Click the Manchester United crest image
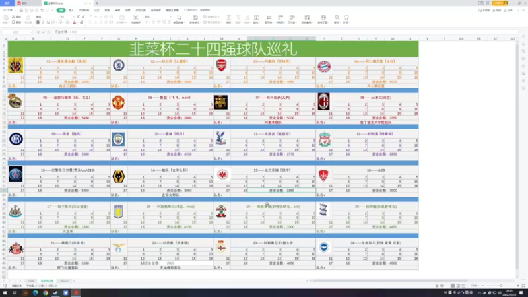The height and width of the screenshot is (297, 528). 118,102
